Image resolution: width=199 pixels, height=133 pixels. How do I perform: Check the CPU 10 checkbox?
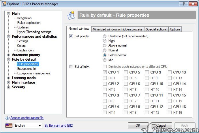147,84
